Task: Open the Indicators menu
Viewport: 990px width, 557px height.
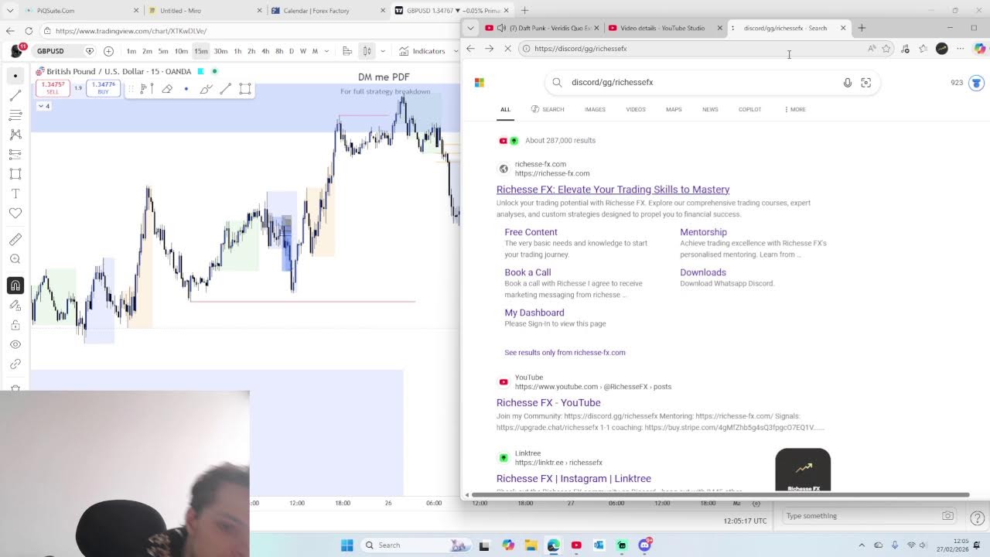Action: (x=422, y=51)
